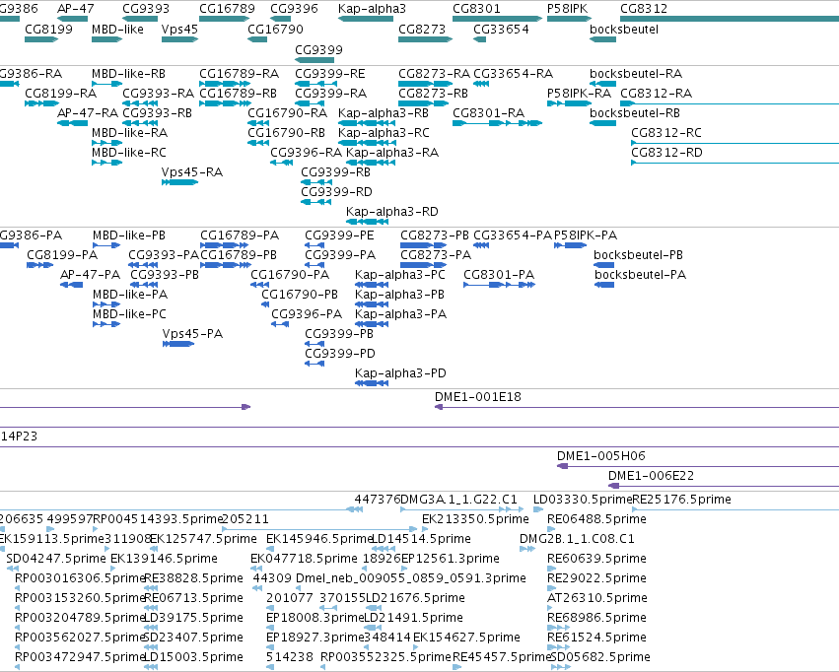Click the P58IPK gene label
Viewport: 839px width, 672px height.
(567, 9)
